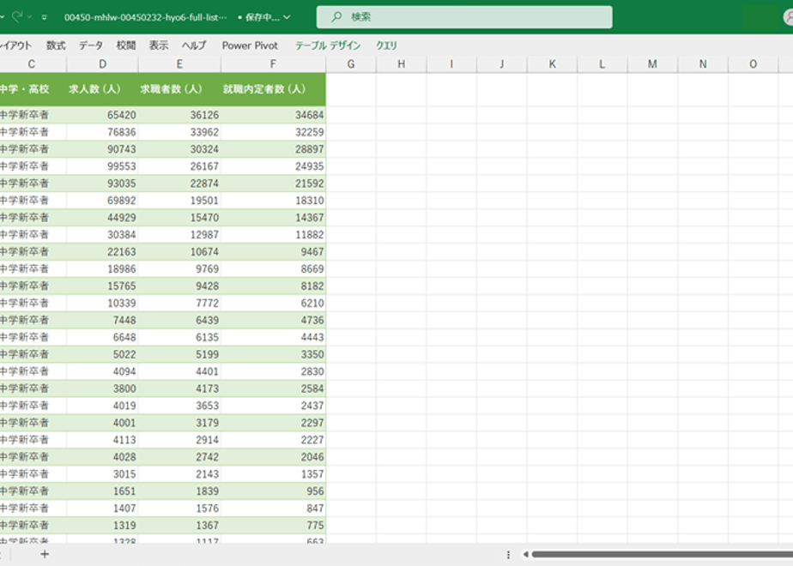Screen dimensions: 793x566
Task: Select cell with value 4401
Action: 179,371
